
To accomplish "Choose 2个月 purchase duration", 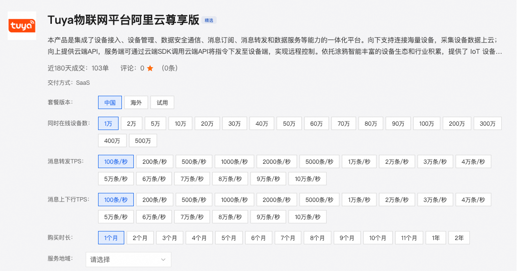I will (x=140, y=238).
